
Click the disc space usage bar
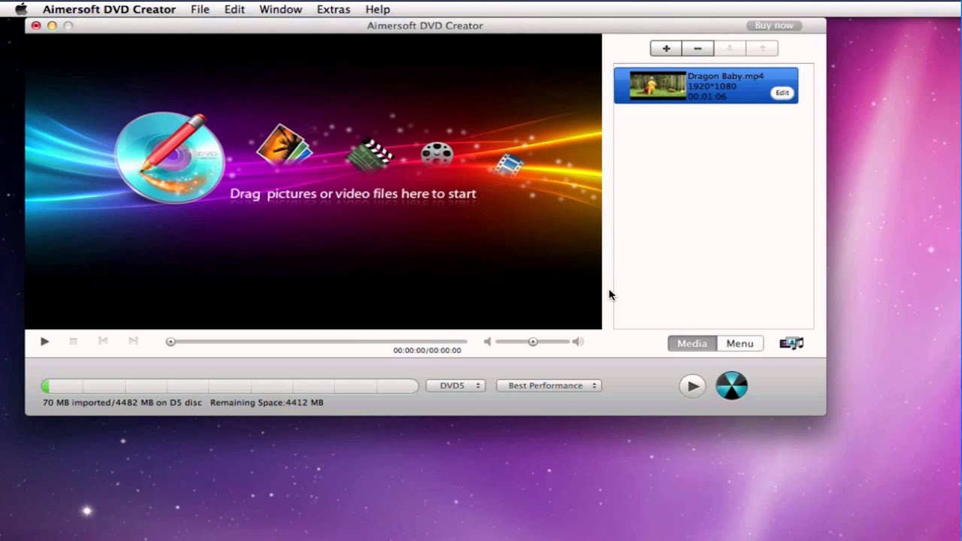(230, 386)
